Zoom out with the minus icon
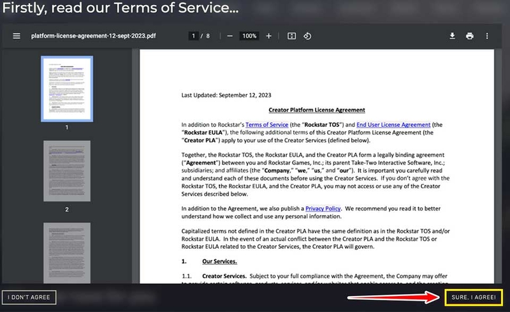 point(229,36)
